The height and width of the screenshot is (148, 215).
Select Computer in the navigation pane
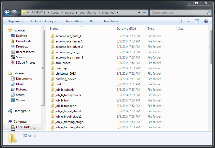20,122
